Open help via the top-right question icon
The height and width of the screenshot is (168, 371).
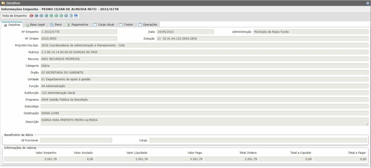pyautogui.click(x=368, y=3)
